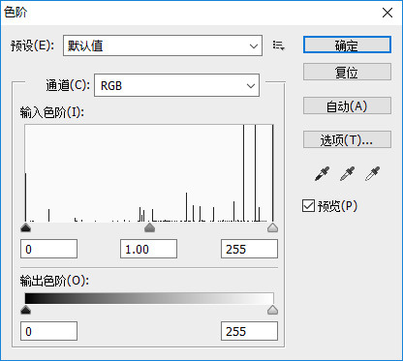
Task: Click the output highlight field showing 255
Action: tap(249, 331)
